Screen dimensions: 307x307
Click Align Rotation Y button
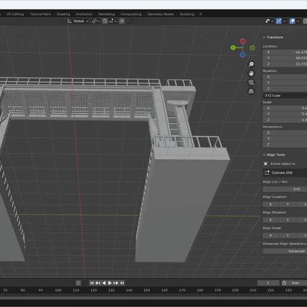tap(287, 220)
